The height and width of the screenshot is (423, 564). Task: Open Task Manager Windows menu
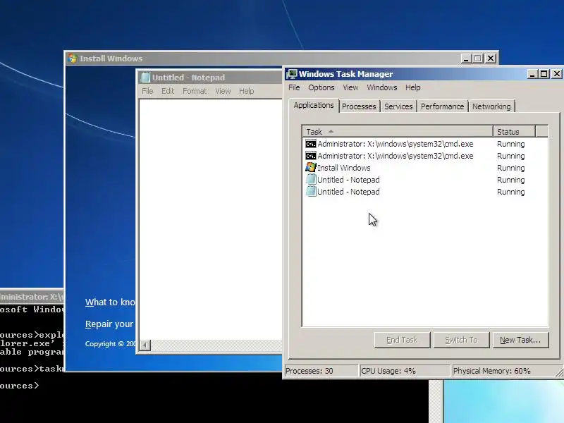click(x=381, y=87)
